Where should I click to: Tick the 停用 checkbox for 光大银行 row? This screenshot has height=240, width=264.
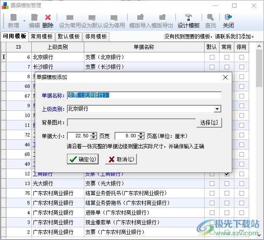coord(242,184)
